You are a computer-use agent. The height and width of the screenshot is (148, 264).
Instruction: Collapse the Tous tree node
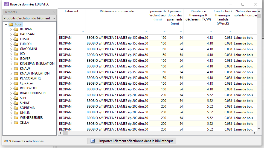pos(6,25)
